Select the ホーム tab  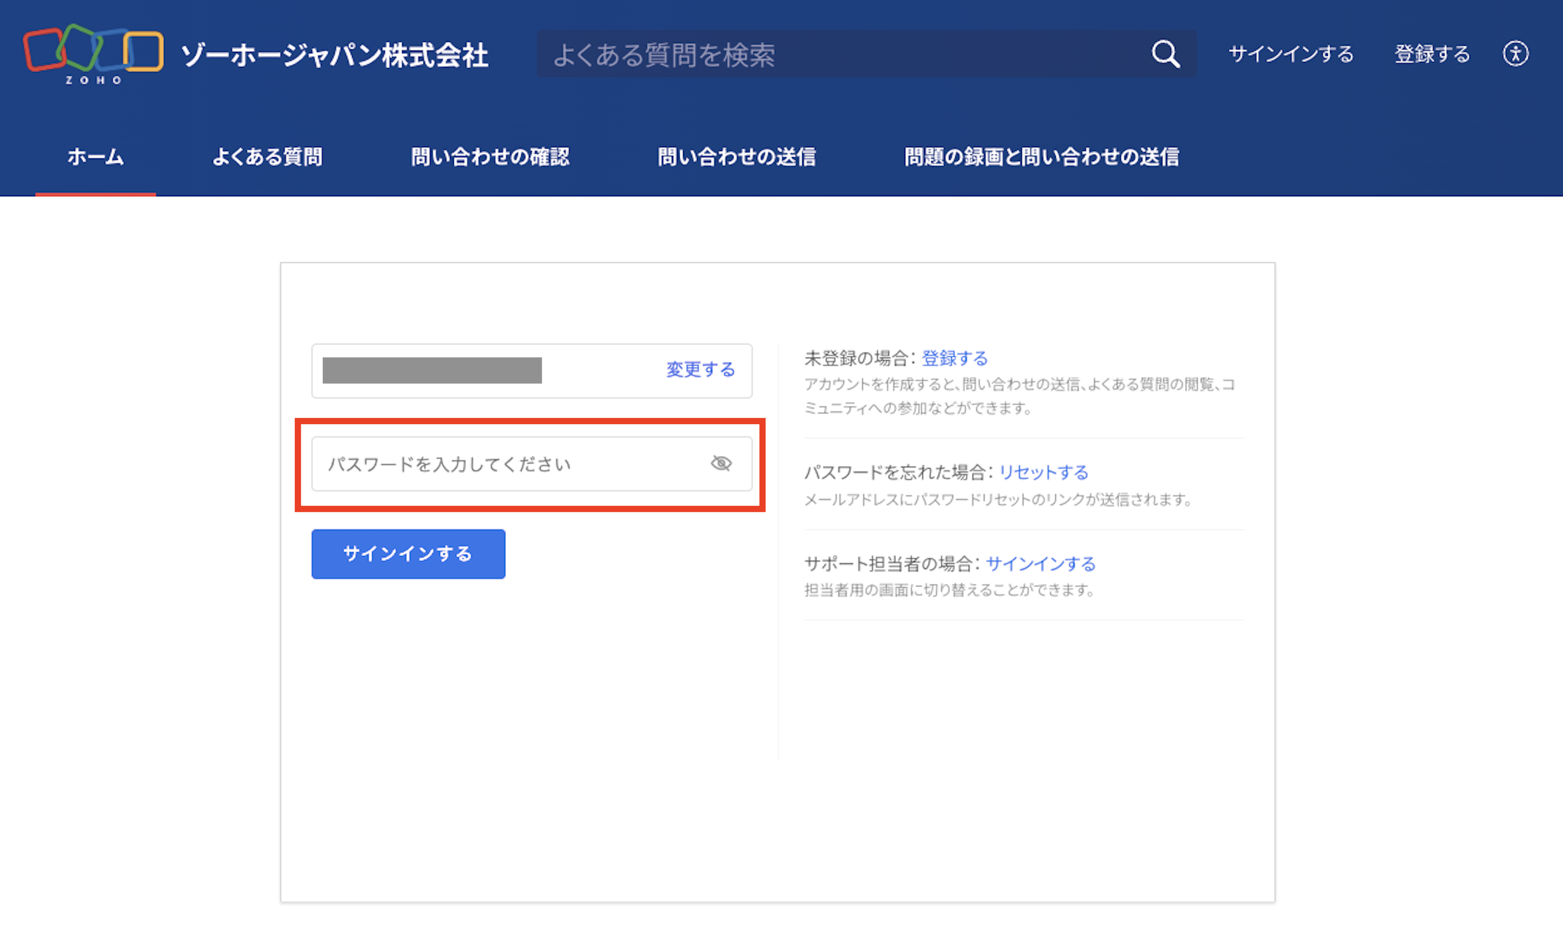pyautogui.click(x=95, y=157)
